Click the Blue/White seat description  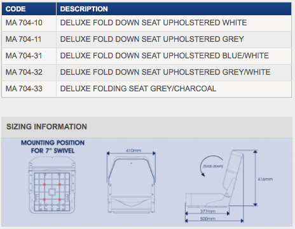pos(165,56)
